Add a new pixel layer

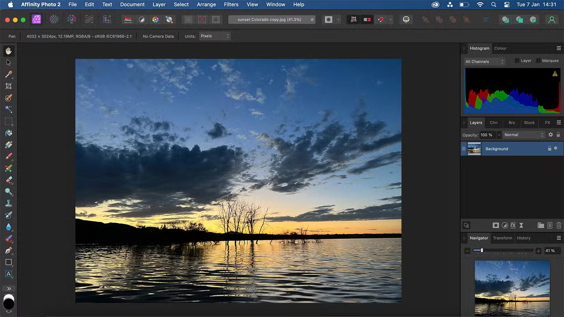pos(550,225)
